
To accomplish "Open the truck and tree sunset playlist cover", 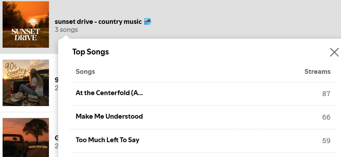I will pos(26,137).
